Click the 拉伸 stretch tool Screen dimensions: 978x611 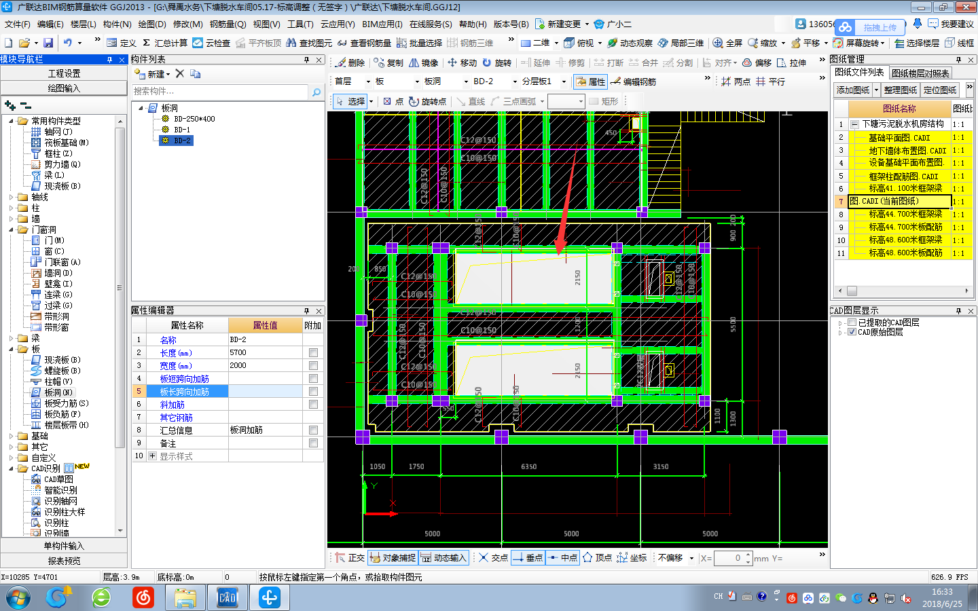click(792, 62)
